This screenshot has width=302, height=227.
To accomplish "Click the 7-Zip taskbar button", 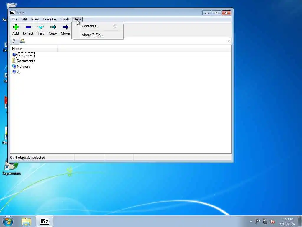I will coord(45,221).
